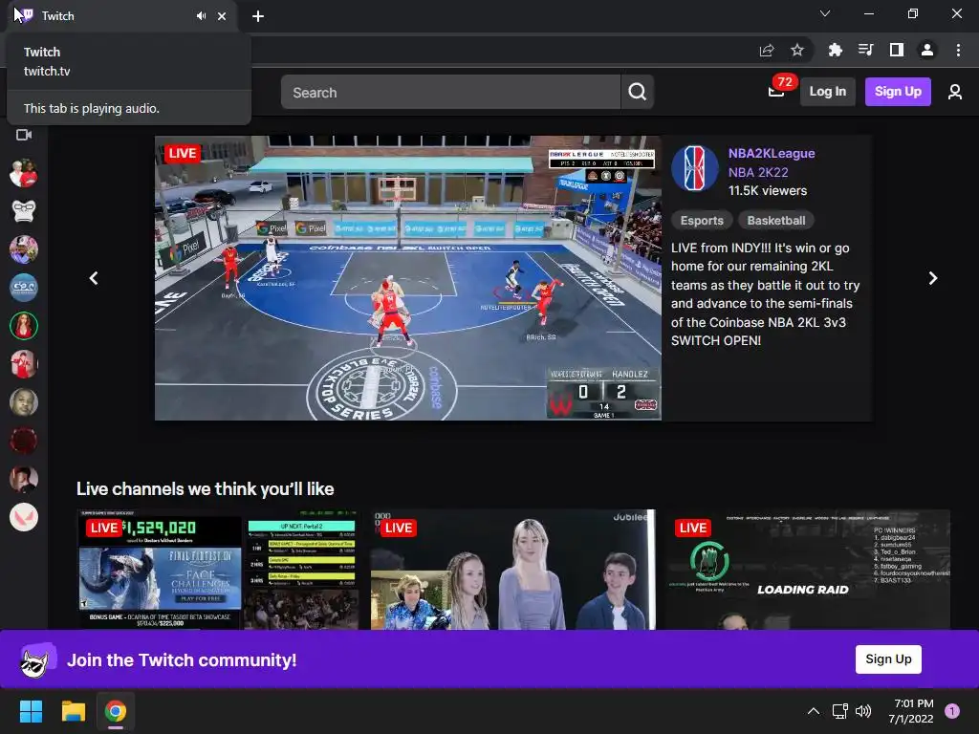This screenshot has width=979, height=734.
Task: Open the Jubilee live stream thumbnail
Action: [513, 570]
